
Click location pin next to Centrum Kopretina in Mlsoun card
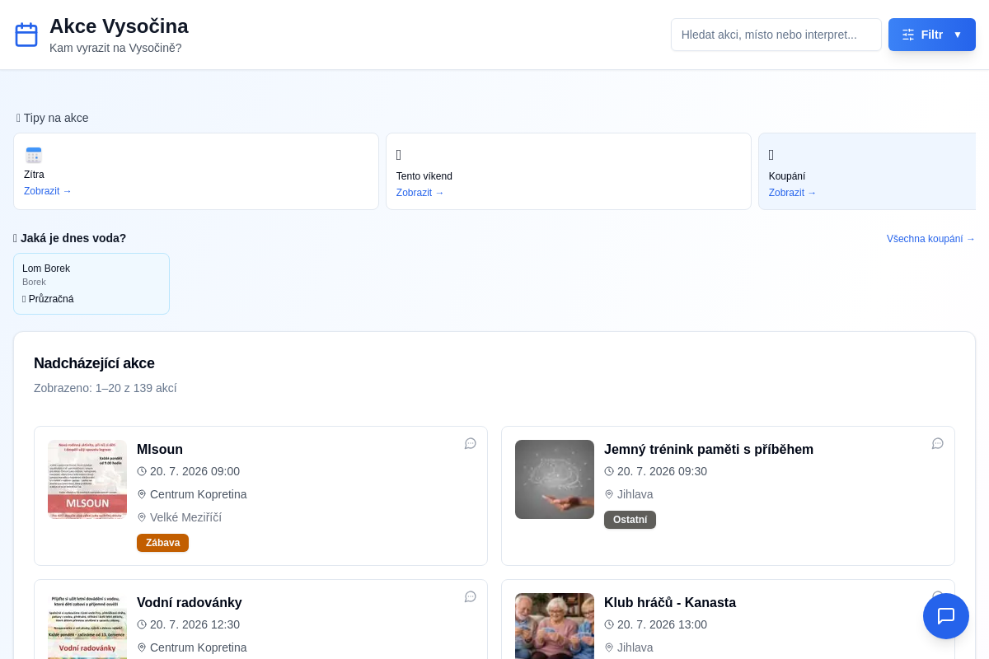(x=142, y=494)
